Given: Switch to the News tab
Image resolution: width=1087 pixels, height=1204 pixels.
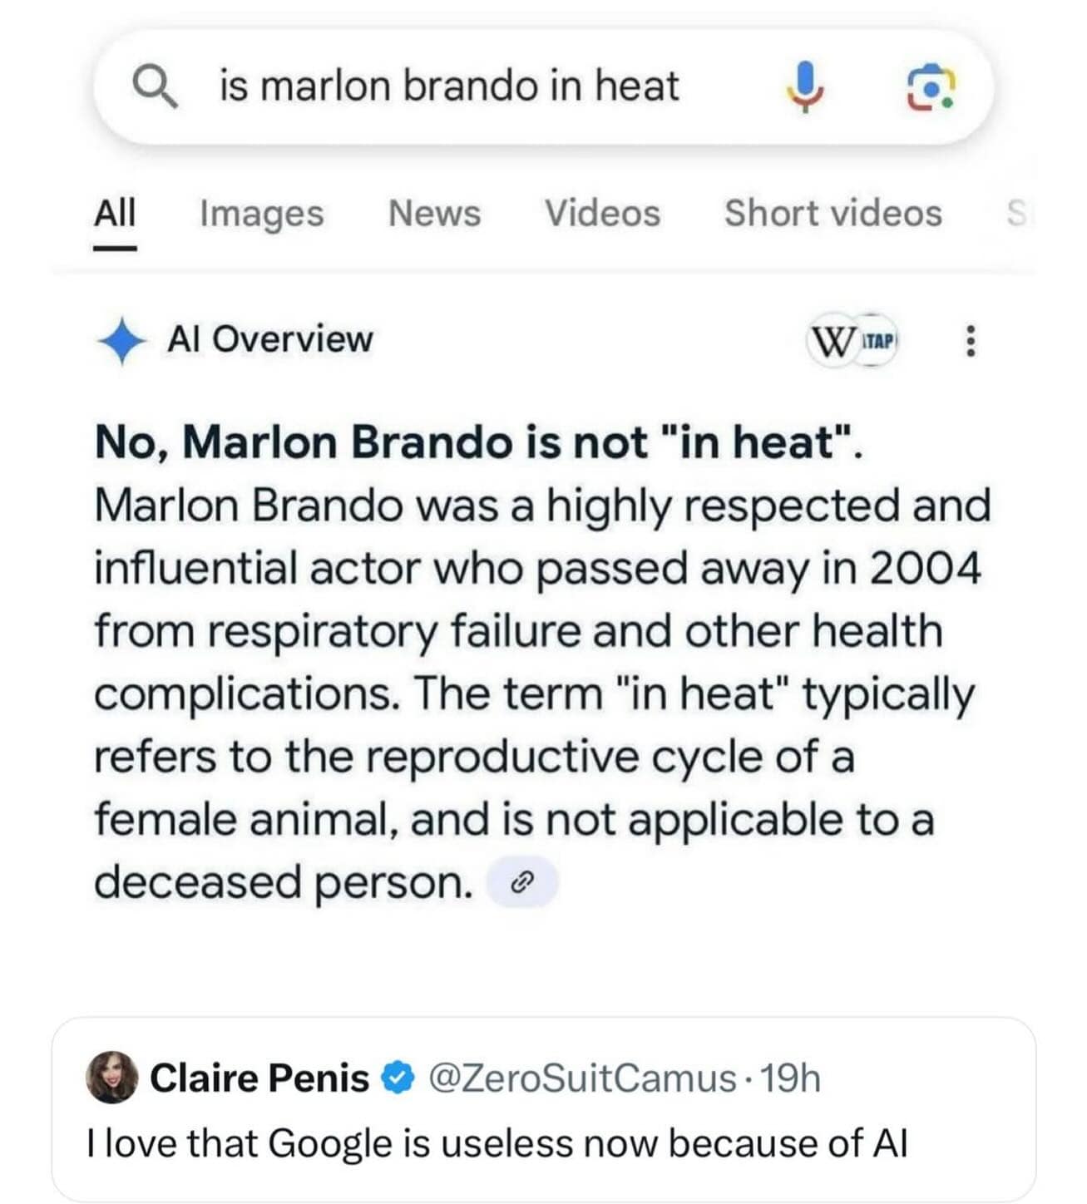Looking at the screenshot, I should (434, 214).
